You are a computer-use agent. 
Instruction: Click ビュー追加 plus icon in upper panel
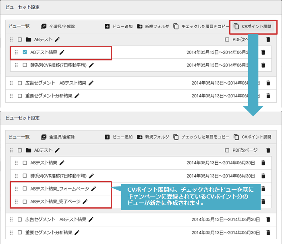point(107,27)
